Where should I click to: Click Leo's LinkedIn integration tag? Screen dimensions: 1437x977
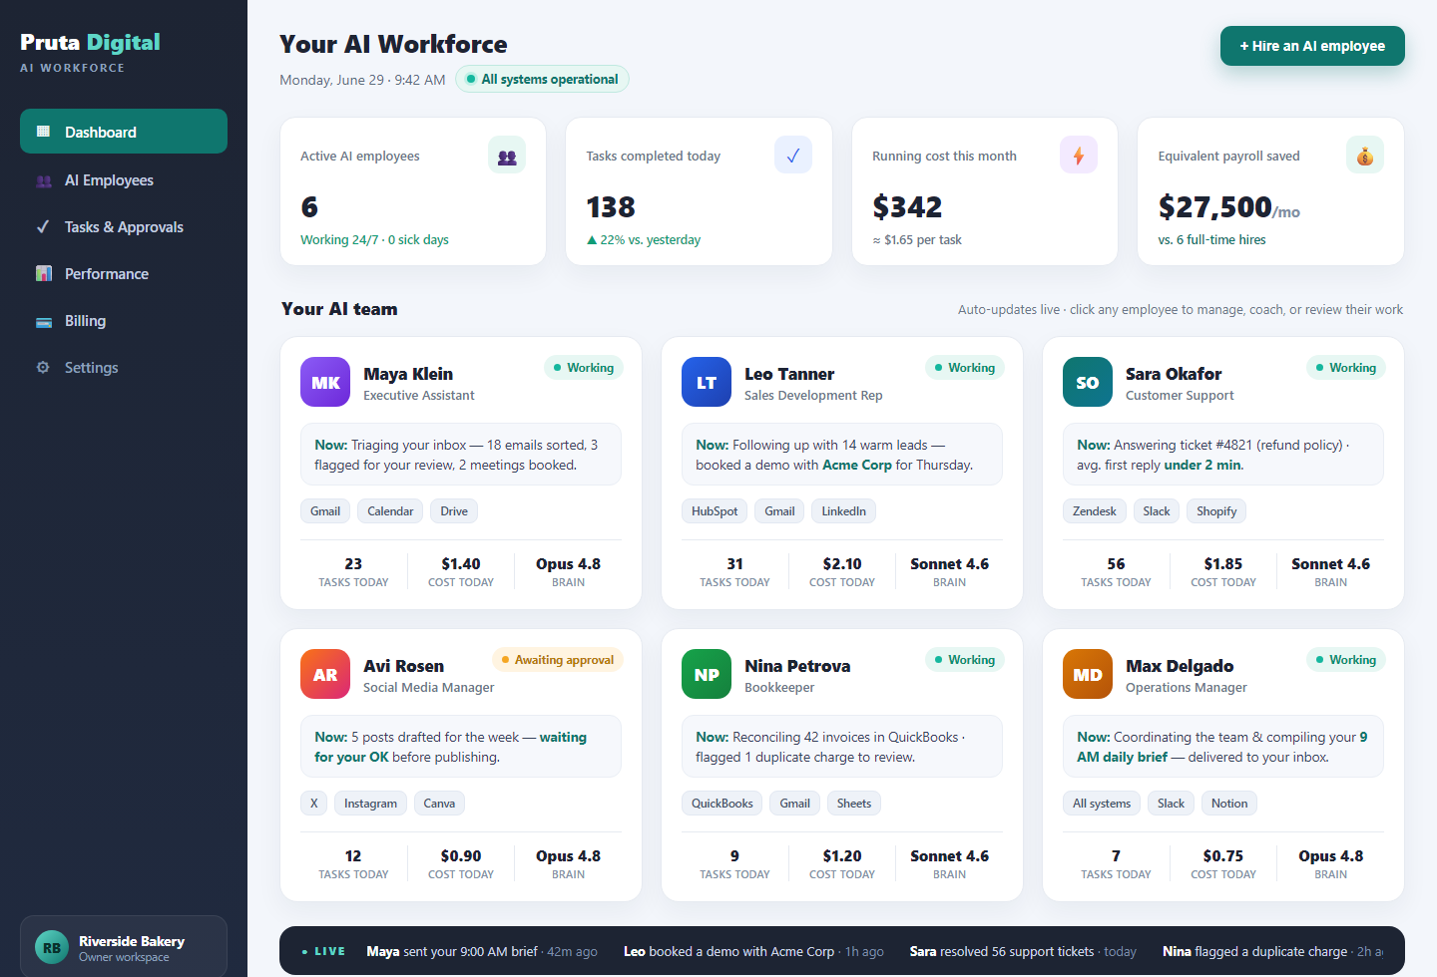pyautogui.click(x=843, y=511)
